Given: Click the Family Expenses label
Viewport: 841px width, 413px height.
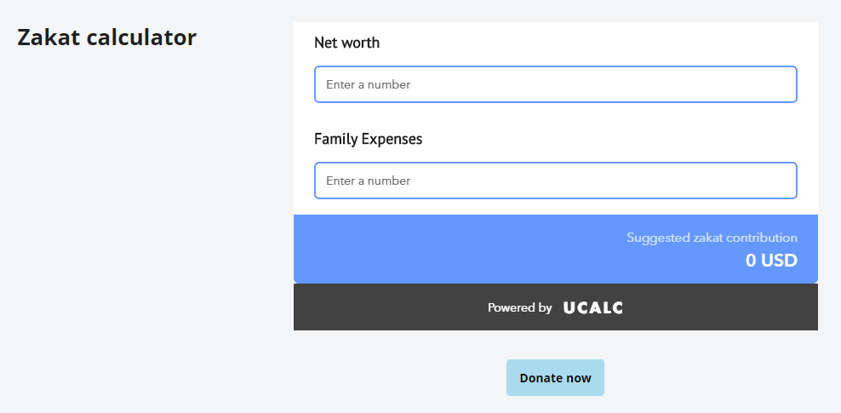Looking at the screenshot, I should (368, 139).
